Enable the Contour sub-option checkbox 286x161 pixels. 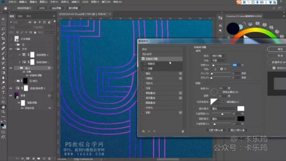pyautogui.click(x=145, y=64)
